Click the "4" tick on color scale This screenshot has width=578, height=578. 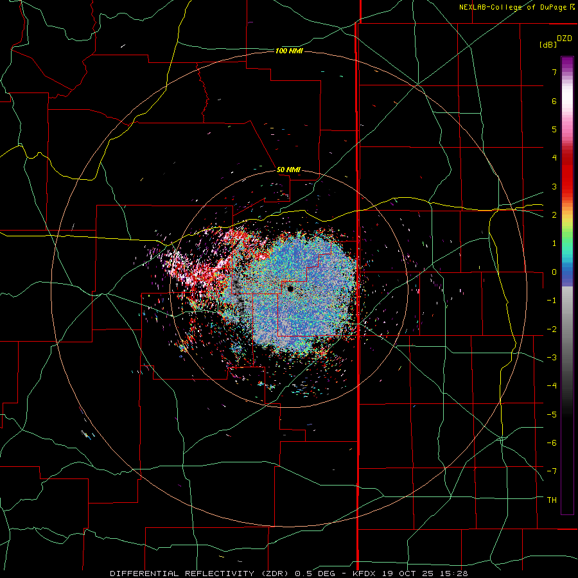point(554,158)
